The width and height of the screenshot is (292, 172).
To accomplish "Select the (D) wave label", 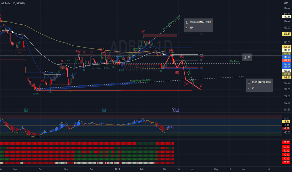I will [x=186, y=84].
